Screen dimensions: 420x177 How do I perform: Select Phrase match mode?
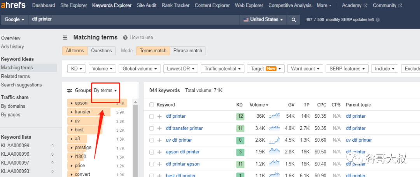188,51
